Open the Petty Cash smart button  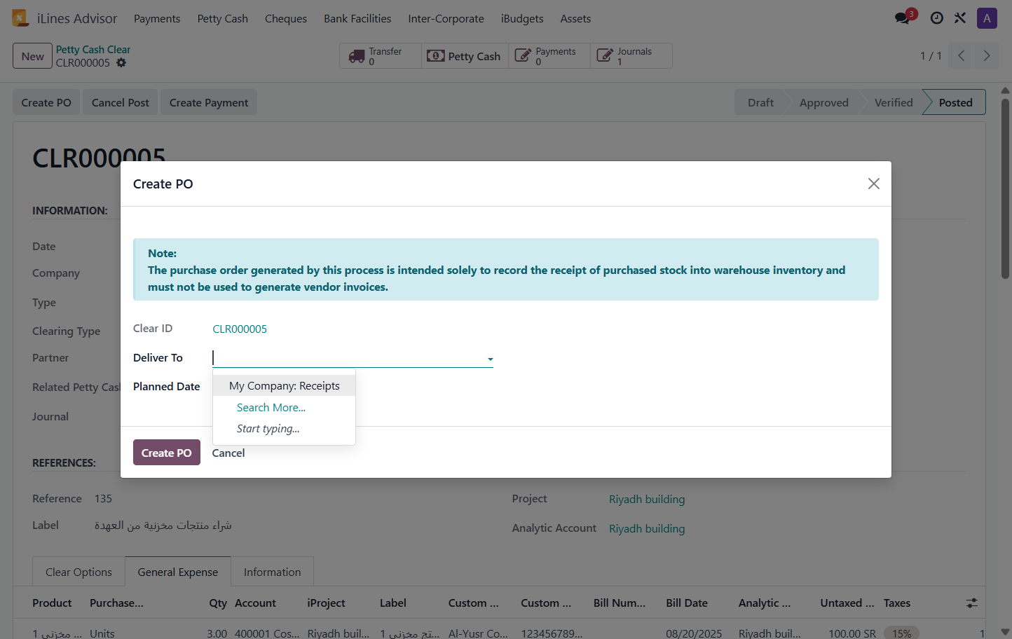click(x=465, y=56)
